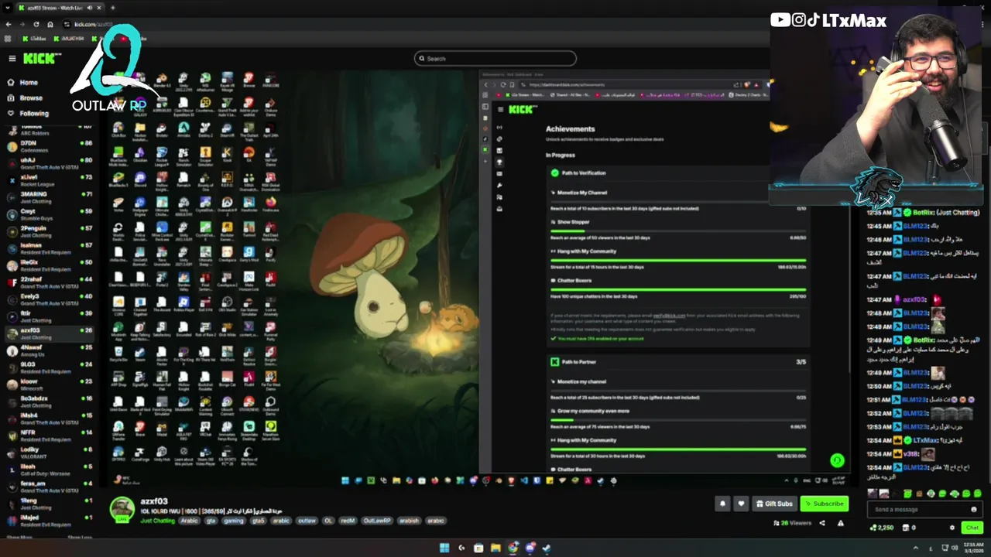
Task: Click the Achievements page title in stream
Action: [x=570, y=129]
